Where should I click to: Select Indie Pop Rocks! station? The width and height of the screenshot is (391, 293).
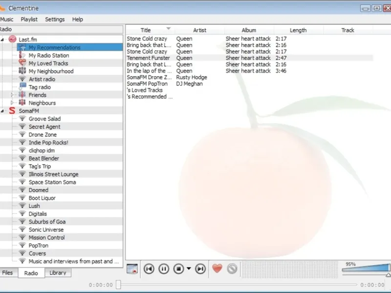point(48,143)
